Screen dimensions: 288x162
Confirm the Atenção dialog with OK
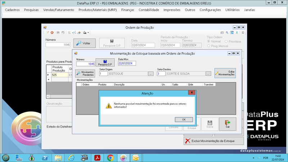[184, 120]
